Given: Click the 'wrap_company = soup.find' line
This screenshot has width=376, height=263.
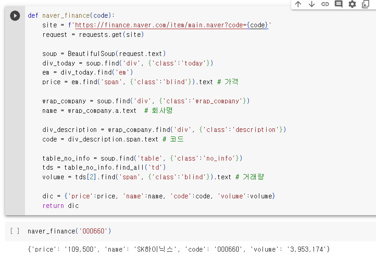Looking at the screenshot, I should (x=146, y=101).
